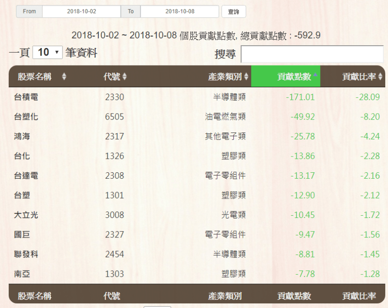Click the From date field 2018-10-02
The height and width of the screenshot is (308, 388).
point(81,12)
